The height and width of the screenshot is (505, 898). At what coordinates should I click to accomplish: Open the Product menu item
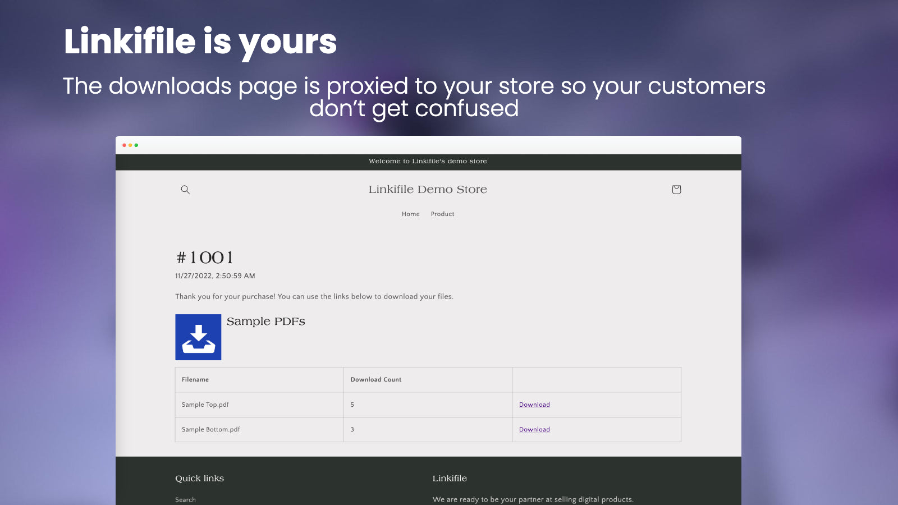[443, 214]
